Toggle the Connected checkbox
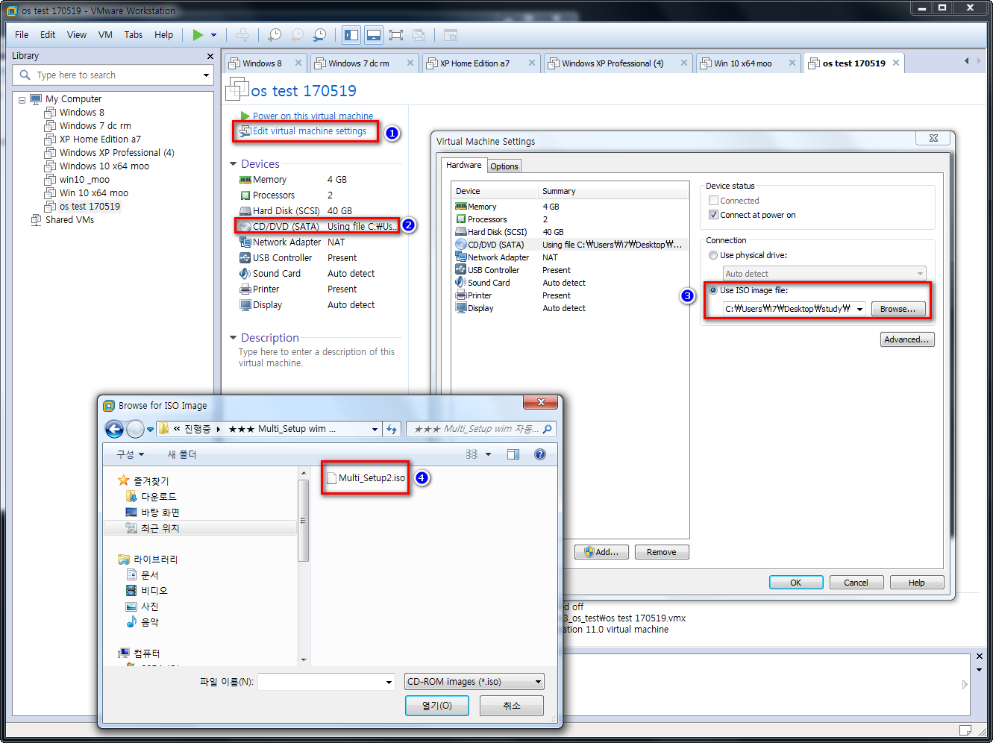 tap(713, 201)
